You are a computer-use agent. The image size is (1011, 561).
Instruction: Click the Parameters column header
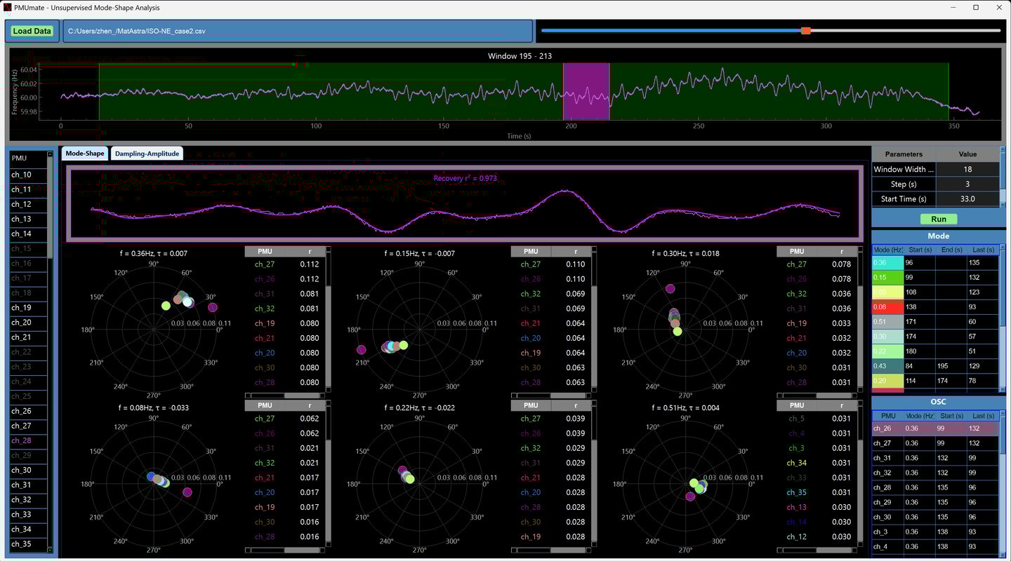[x=904, y=154]
